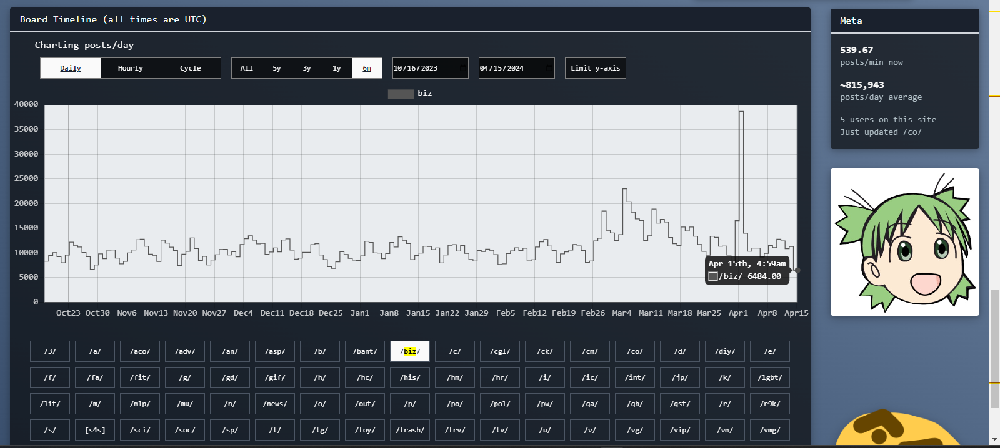Select the /c/ board

[x=455, y=351]
